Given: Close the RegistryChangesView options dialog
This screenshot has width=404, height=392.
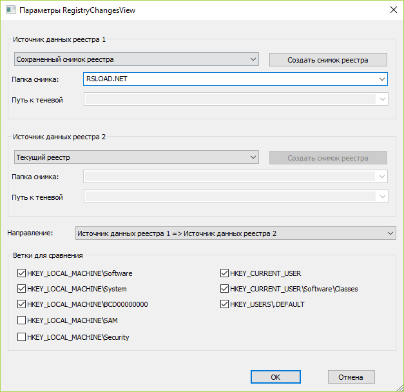Looking at the screenshot, I should pyautogui.click(x=393, y=10).
